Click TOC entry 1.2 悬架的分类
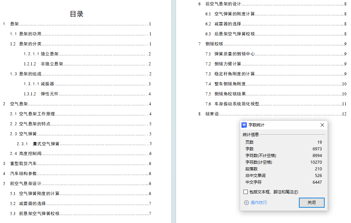 [80, 44]
